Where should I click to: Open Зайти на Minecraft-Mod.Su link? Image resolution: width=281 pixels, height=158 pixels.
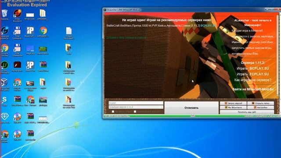point(253,89)
